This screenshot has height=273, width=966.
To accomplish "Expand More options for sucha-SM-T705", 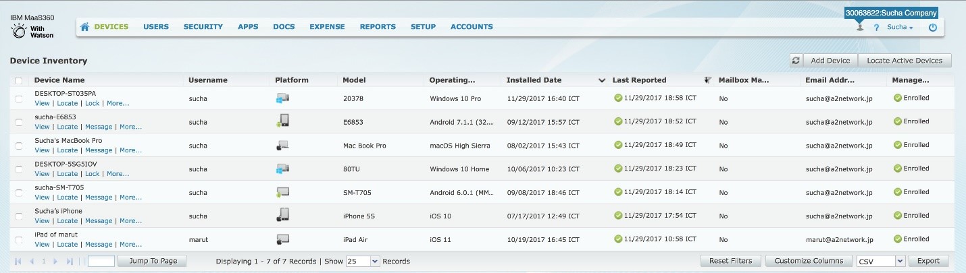I will pos(130,198).
